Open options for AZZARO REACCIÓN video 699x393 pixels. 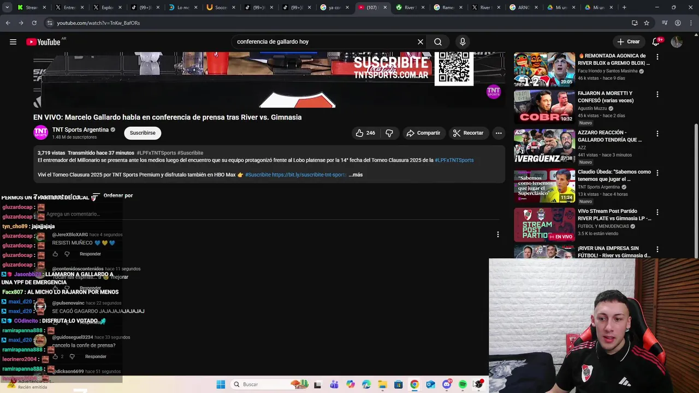(x=657, y=134)
